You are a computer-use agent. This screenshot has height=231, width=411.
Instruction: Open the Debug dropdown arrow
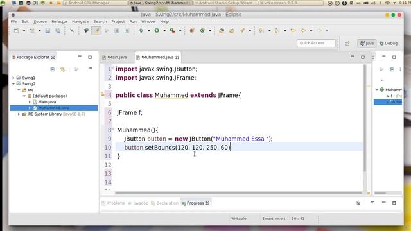tap(148, 31)
